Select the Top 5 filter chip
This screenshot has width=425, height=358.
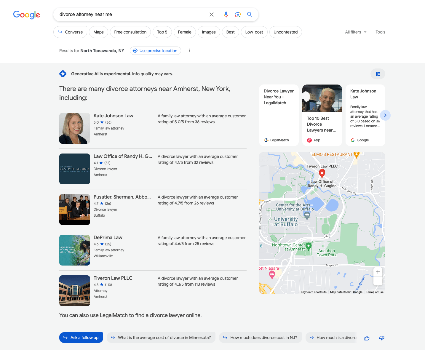tap(162, 32)
